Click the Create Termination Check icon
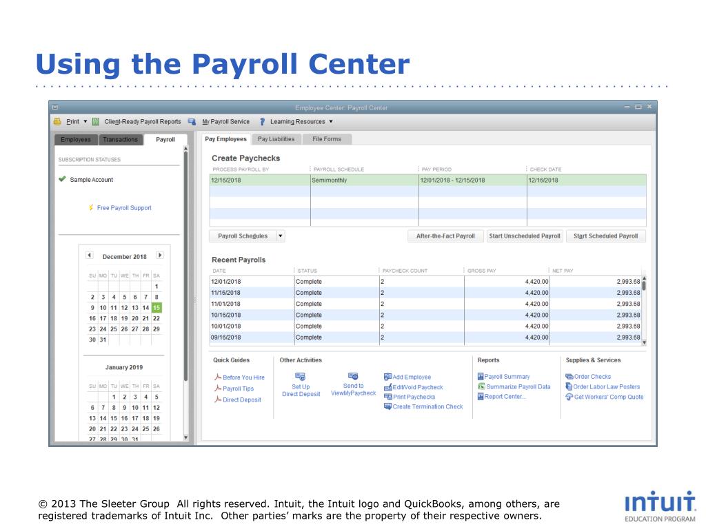 pyautogui.click(x=387, y=406)
